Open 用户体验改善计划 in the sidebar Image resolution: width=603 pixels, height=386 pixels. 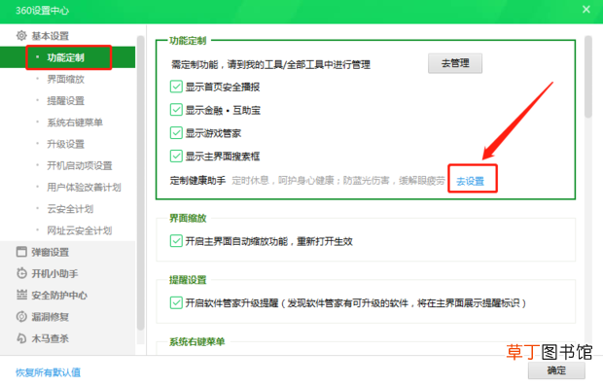pos(84,188)
